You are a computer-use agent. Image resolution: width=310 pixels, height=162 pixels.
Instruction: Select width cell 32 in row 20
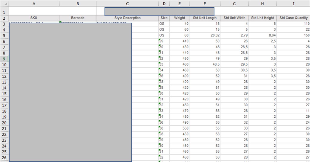click(234, 123)
